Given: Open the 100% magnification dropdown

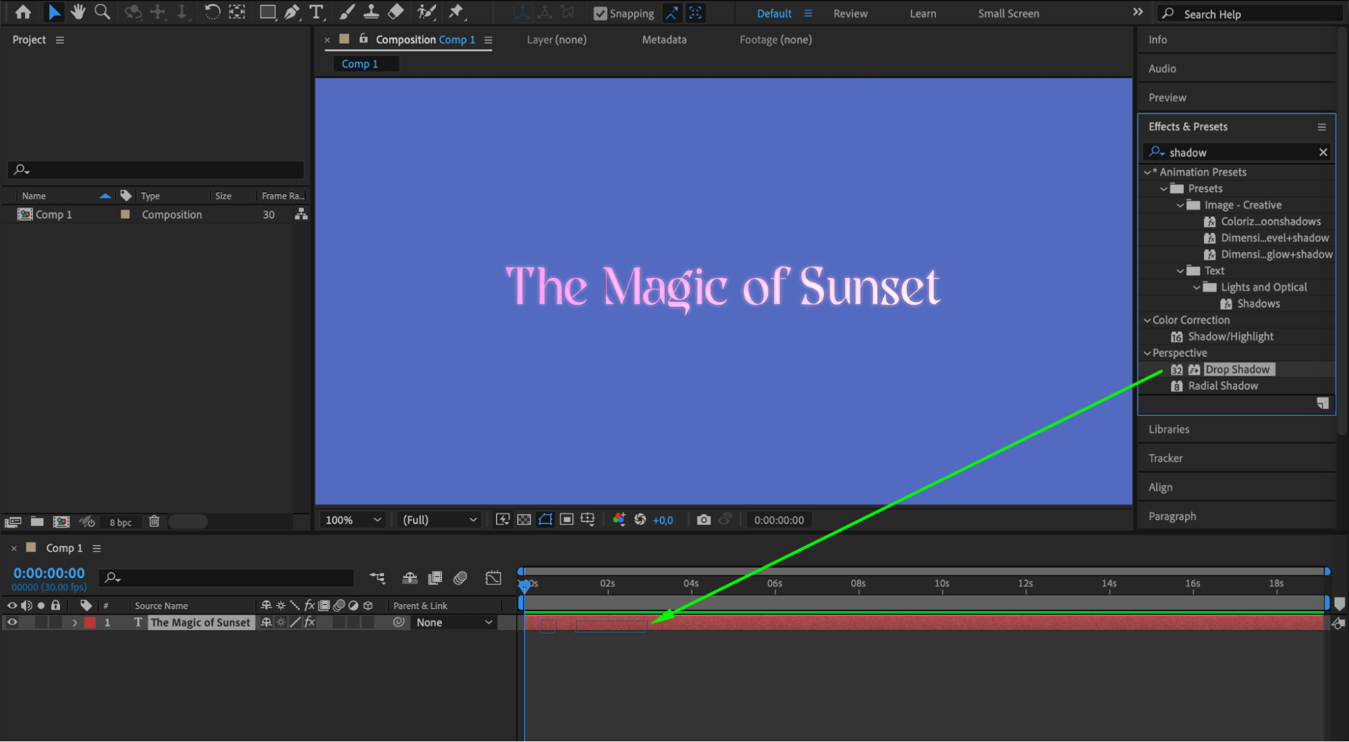Looking at the screenshot, I should click(353, 519).
